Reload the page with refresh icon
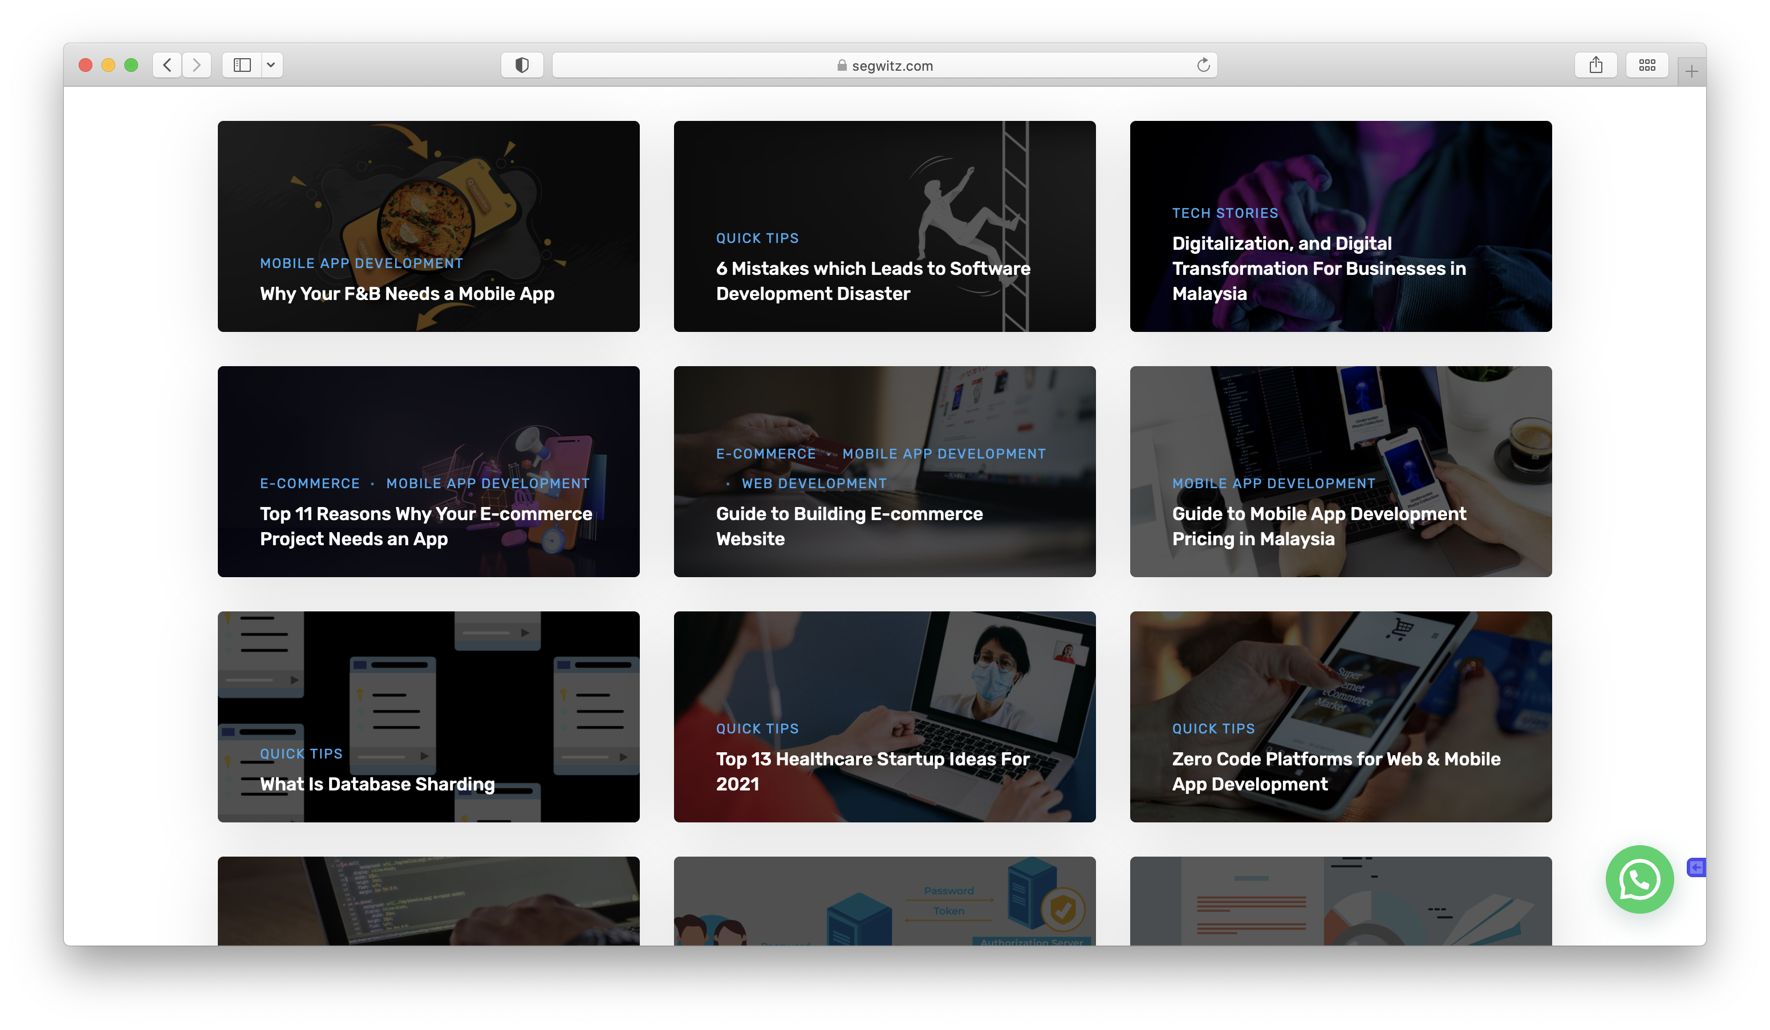The height and width of the screenshot is (1030, 1770). coord(1203,66)
